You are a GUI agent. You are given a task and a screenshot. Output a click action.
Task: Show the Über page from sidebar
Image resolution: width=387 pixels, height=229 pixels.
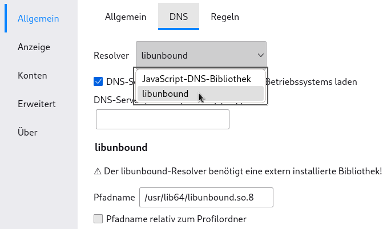click(27, 132)
